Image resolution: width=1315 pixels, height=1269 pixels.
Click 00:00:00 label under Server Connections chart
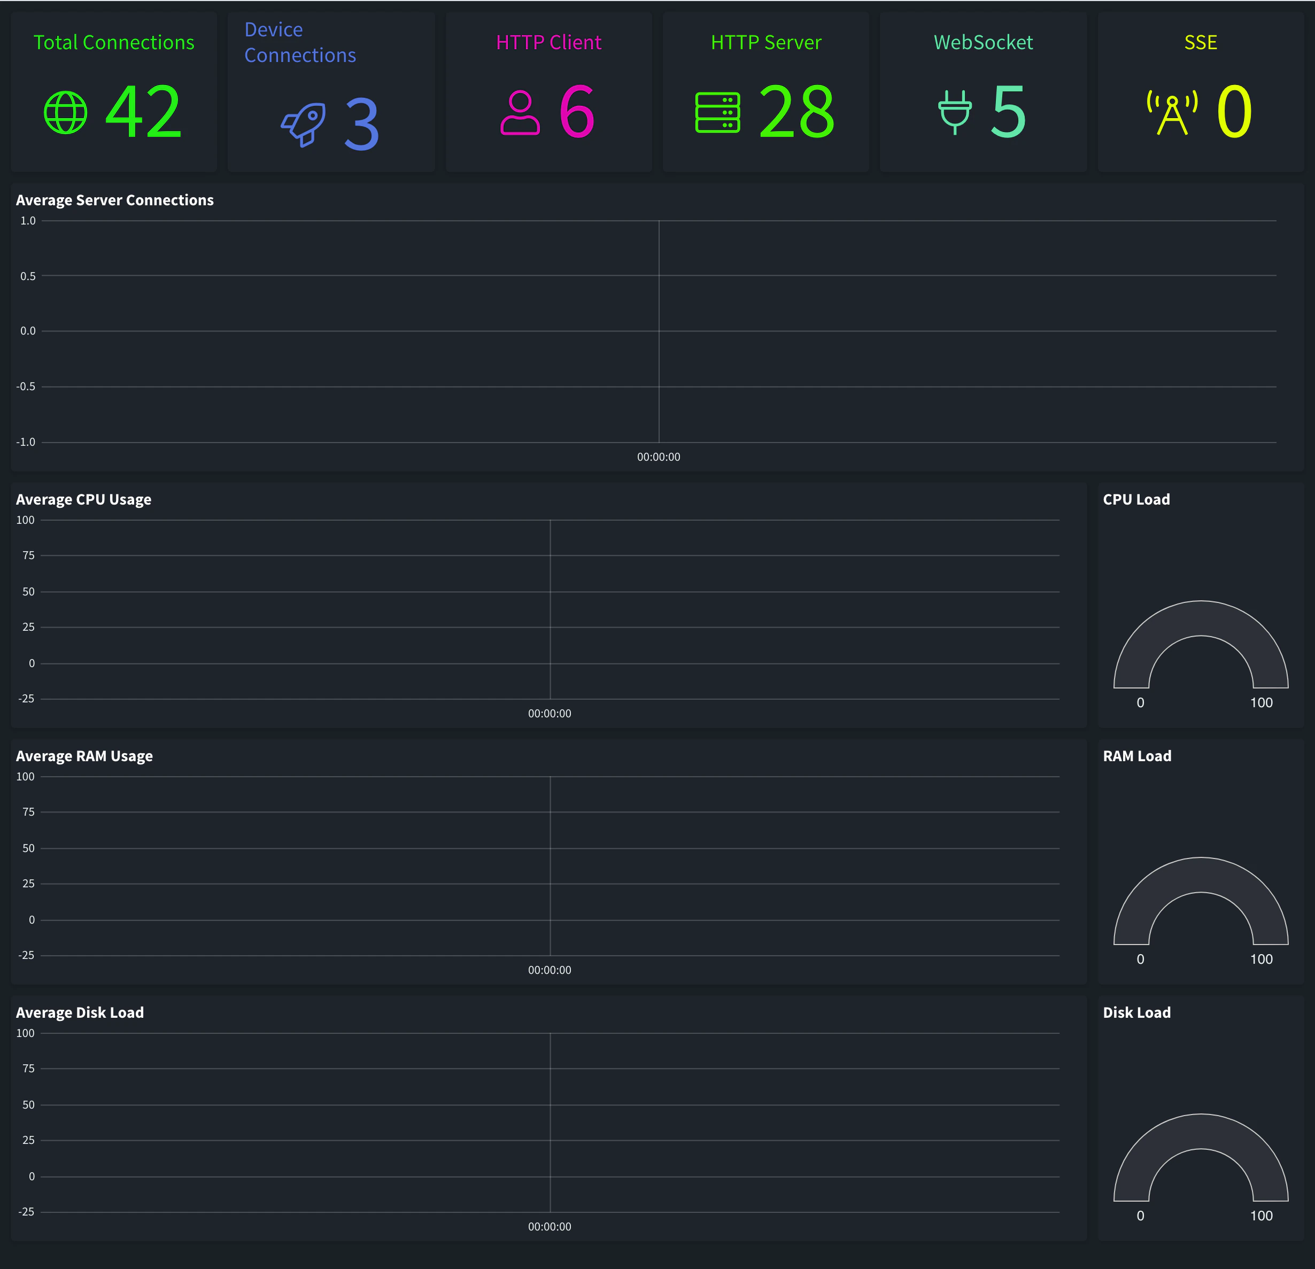point(659,457)
